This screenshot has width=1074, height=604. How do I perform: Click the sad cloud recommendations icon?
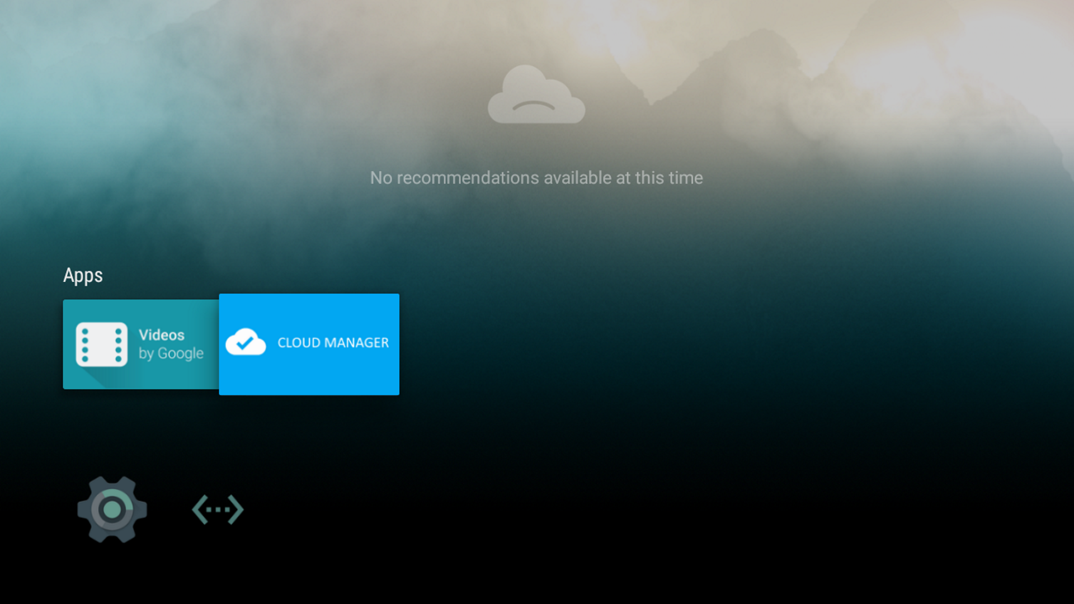(535, 95)
